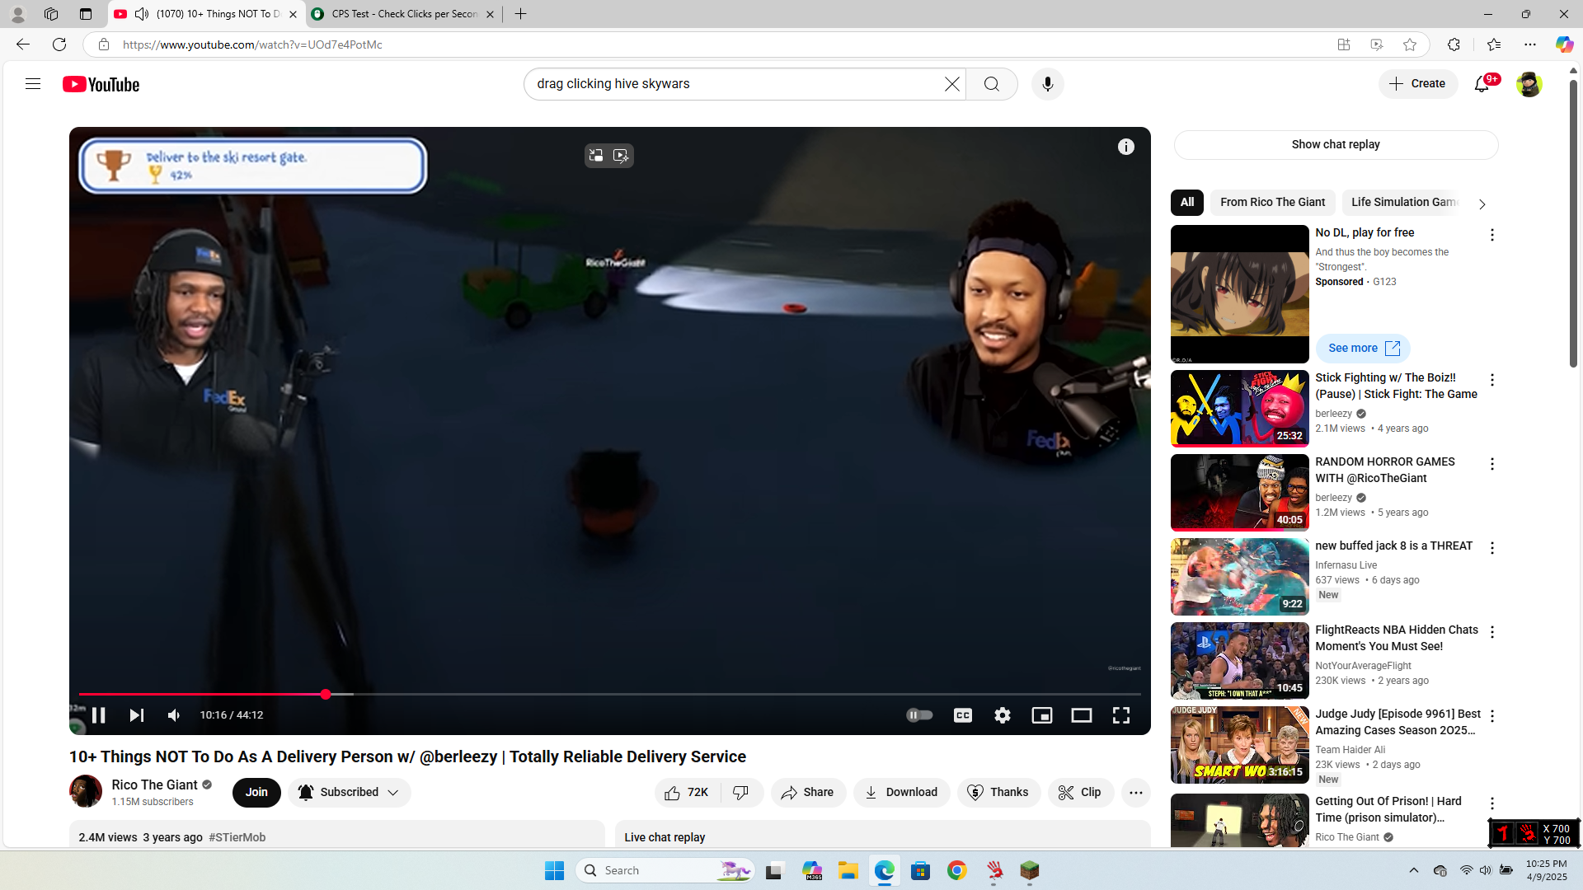Pause the video playback
The width and height of the screenshot is (1583, 890).
98,715
